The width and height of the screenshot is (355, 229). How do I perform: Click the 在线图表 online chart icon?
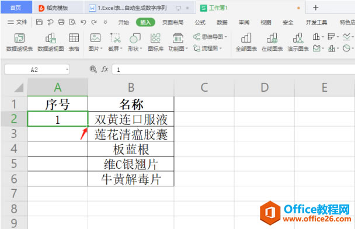tap(272, 42)
